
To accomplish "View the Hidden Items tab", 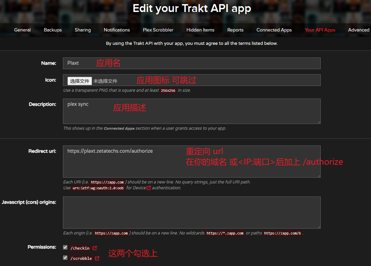I will tap(200, 30).
